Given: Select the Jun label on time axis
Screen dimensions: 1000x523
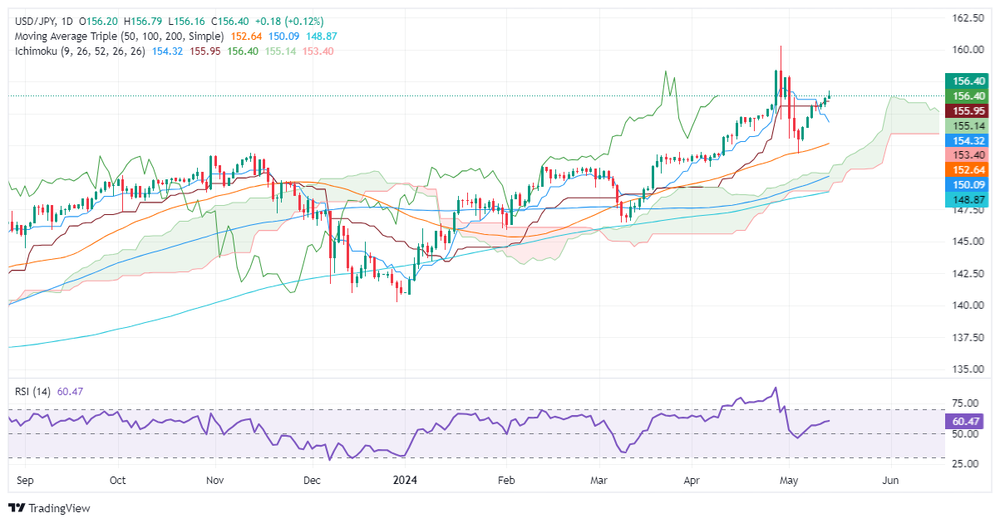Looking at the screenshot, I should [892, 481].
